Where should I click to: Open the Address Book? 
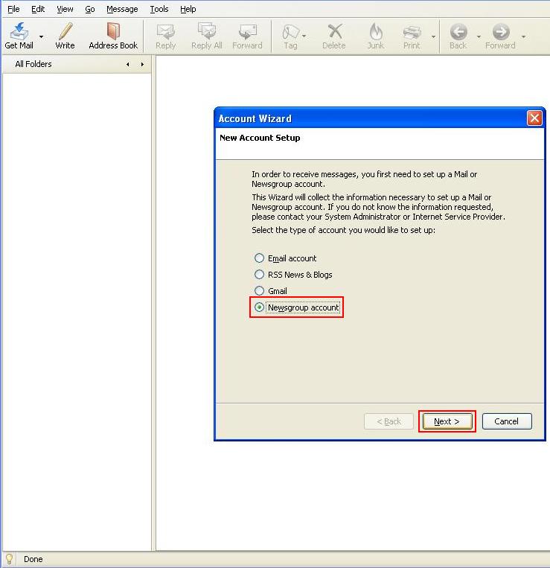[113, 32]
